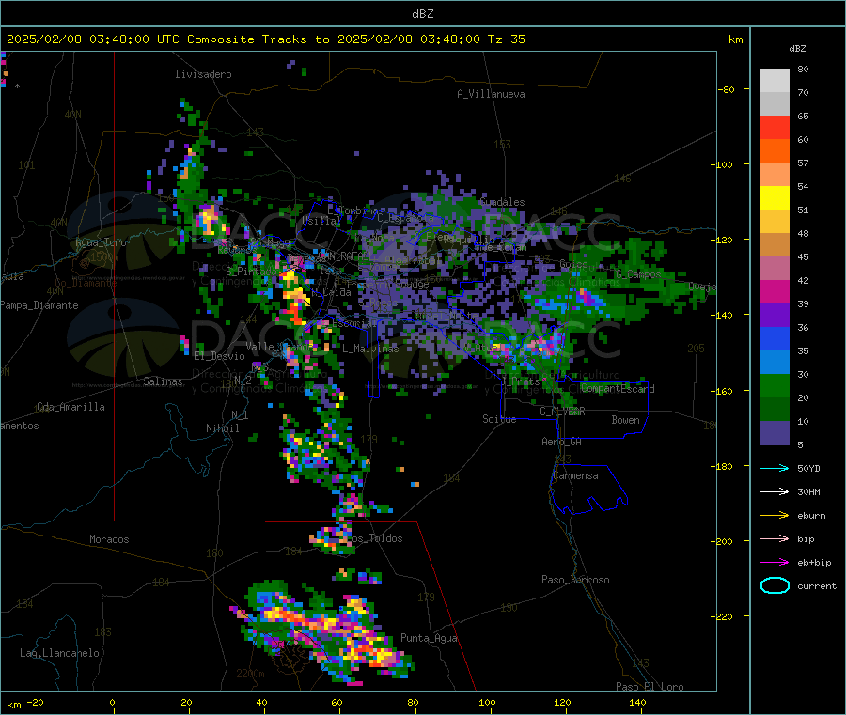
Task: Click the cyan 50YD arrow symbol in legend
Action: point(775,468)
